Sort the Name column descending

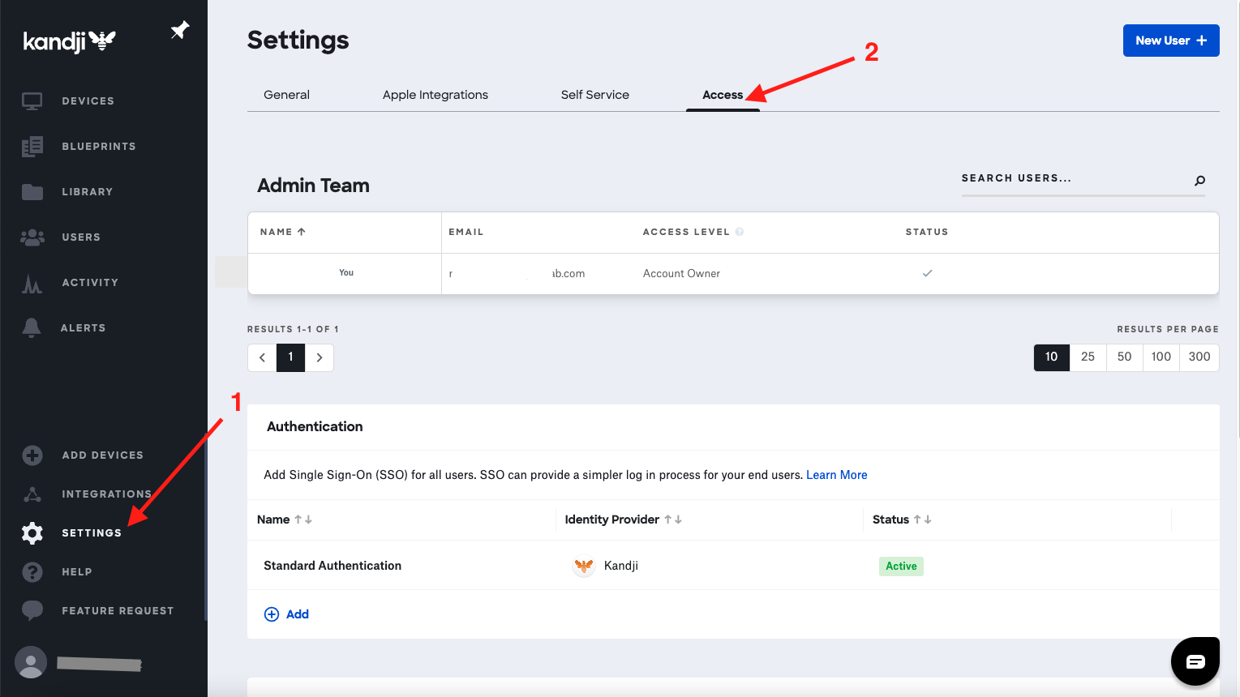(309, 520)
